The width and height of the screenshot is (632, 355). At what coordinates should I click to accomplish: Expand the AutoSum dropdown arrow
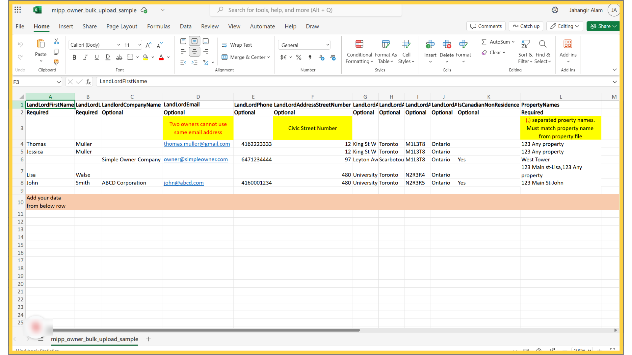pyautogui.click(x=513, y=42)
